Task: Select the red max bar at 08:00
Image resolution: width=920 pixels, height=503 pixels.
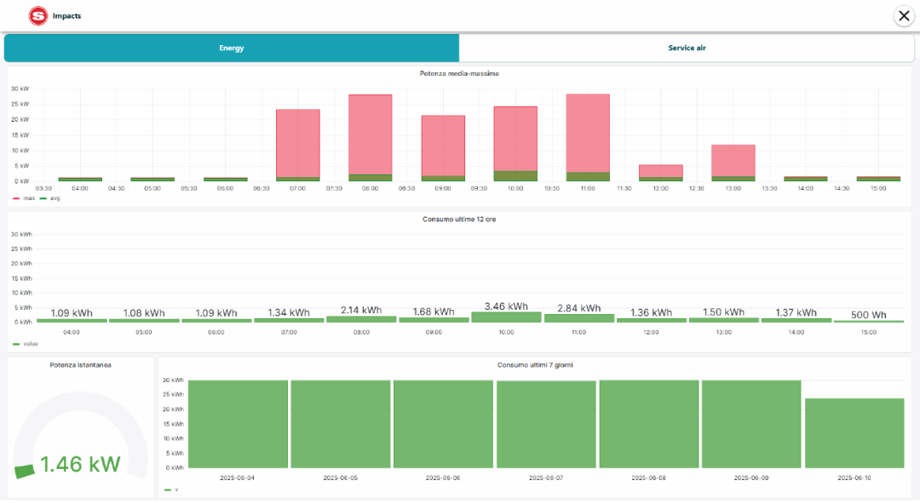Action: click(370, 132)
